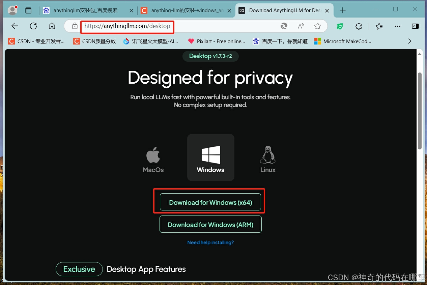View site information lock icon
The height and width of the screenshot is (285, 427).
[75, 26]
